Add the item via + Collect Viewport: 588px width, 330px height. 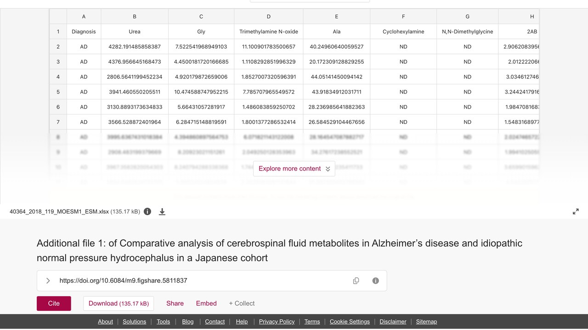[x=242, y=303]
